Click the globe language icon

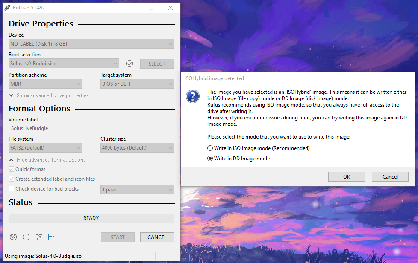click(13, 237)
